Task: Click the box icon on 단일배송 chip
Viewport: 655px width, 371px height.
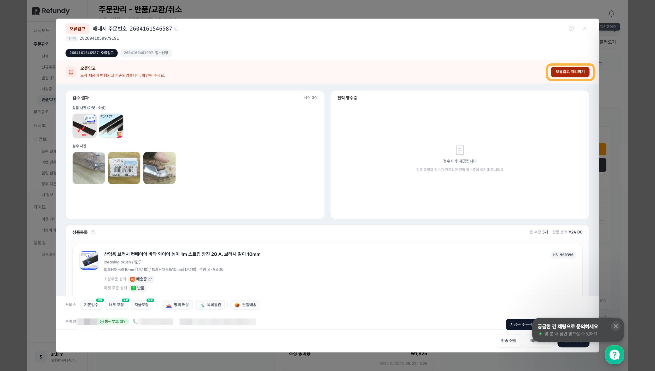Action: [x=237, y=305]
